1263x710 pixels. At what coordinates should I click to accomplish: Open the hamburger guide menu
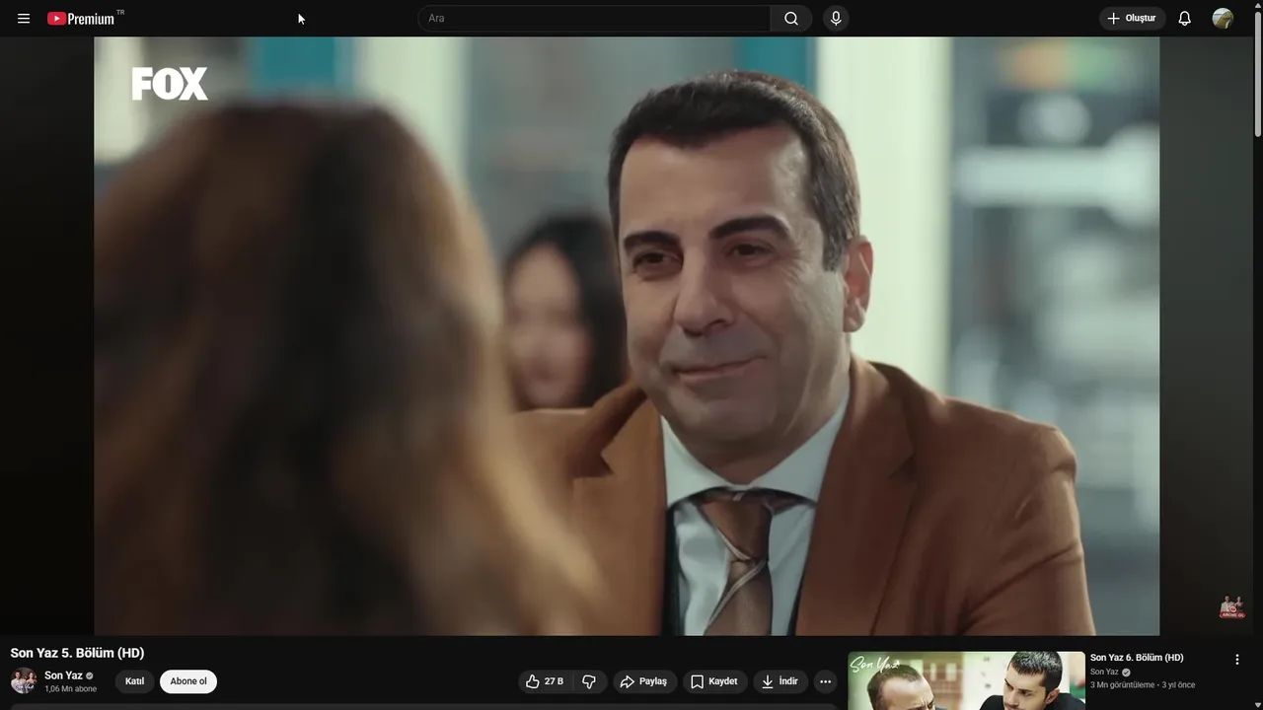[x=24, y=19]
